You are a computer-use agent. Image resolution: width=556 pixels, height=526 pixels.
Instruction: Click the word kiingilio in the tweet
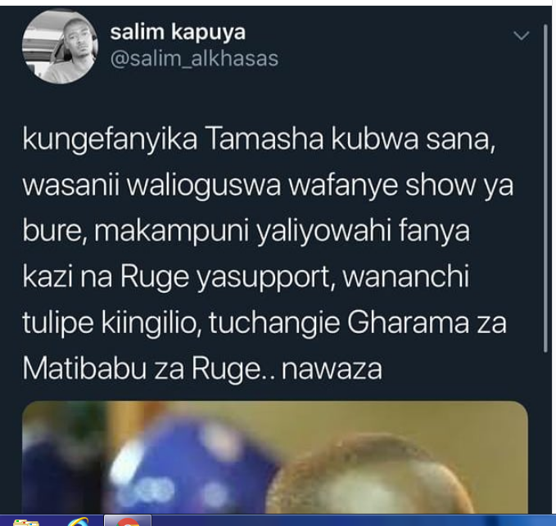tap(149, 324)
